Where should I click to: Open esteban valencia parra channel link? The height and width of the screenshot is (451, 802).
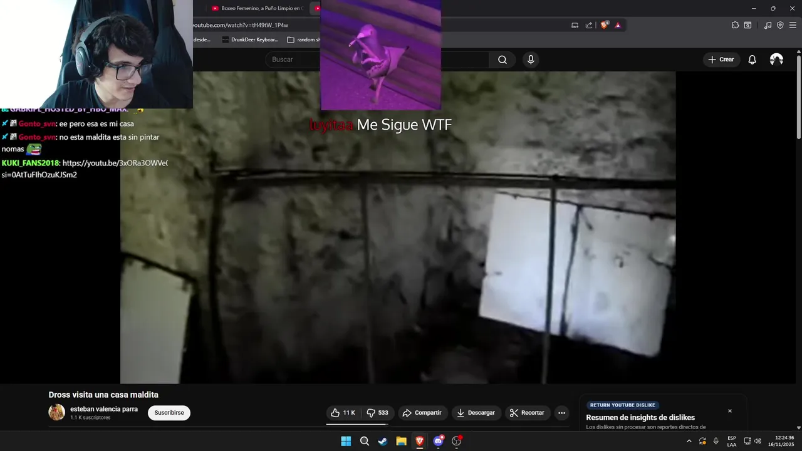(x=104, y=409)
